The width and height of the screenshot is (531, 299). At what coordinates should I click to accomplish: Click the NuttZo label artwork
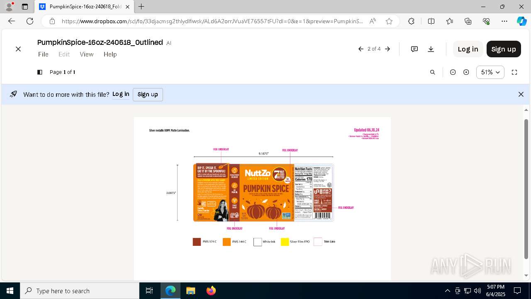coord(263,192)
